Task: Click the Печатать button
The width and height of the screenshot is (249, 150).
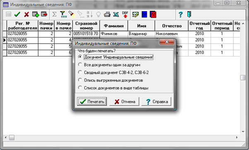Action: [92, 101]
